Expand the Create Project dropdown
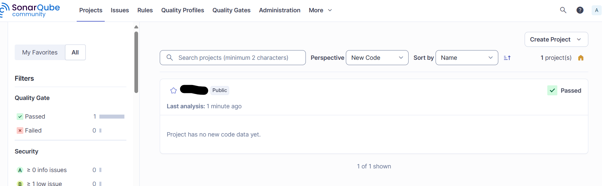This screenshot has height=186, width=602. pyautogui.click(x=556, y=40)
